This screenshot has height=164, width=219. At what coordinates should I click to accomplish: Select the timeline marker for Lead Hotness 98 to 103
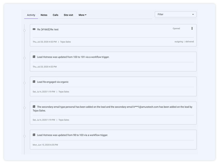24,136
